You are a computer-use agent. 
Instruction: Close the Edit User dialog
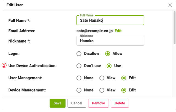170,5
